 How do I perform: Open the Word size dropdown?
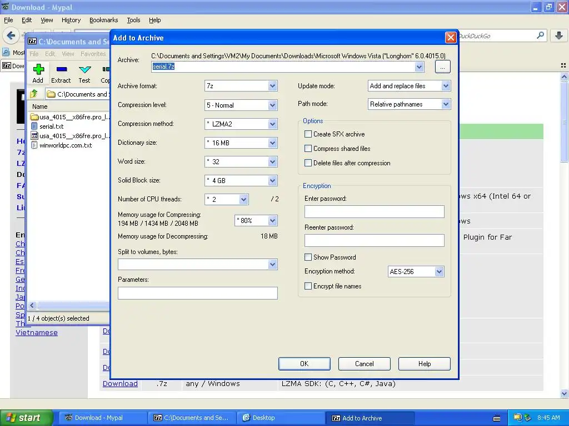point(272,161)
